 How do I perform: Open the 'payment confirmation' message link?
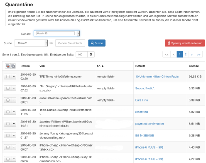[x=150, y=124]
